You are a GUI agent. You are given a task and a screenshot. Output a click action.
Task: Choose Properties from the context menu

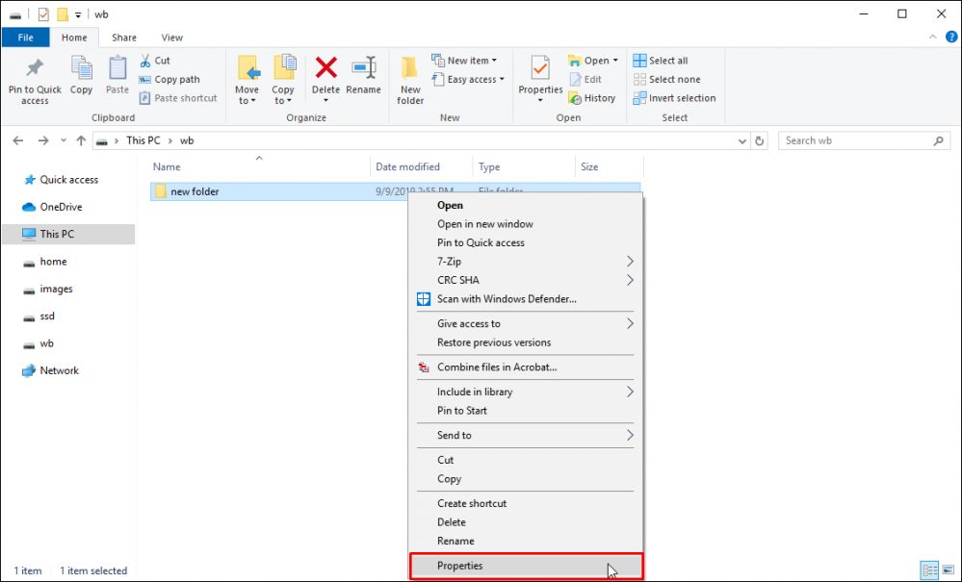460,566
